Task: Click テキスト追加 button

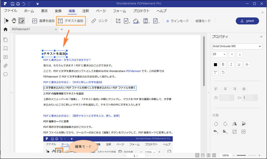Action: pos(71,21)
